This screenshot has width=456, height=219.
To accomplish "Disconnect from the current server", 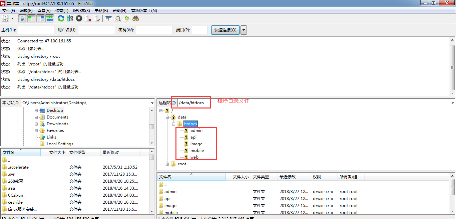I will (88, 18).
